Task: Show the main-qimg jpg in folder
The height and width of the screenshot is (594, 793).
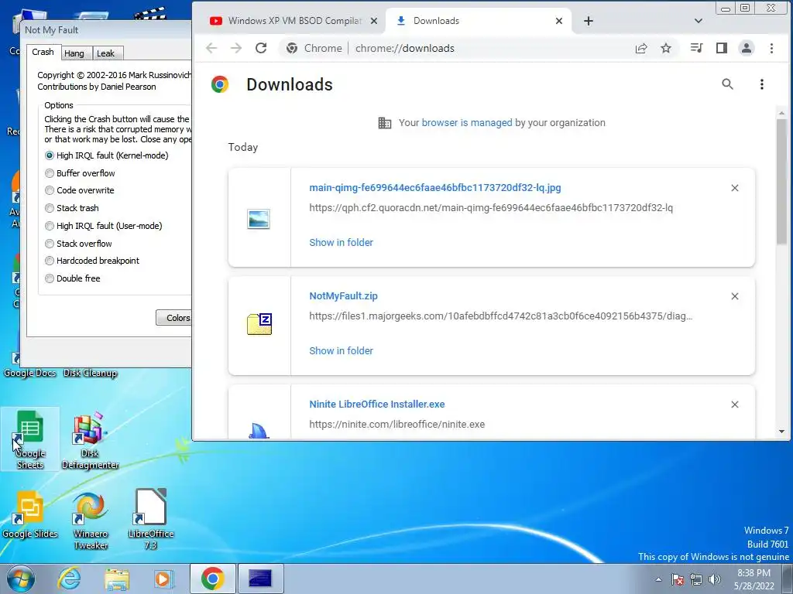Action: (x=341, y=242)
